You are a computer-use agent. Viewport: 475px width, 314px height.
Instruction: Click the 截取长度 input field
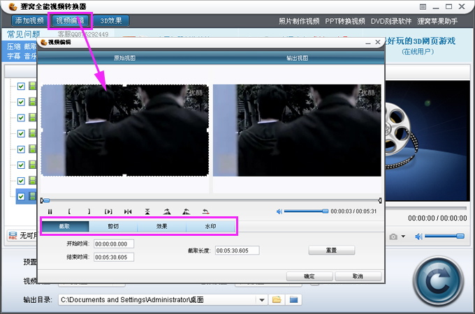coord(237,251)
